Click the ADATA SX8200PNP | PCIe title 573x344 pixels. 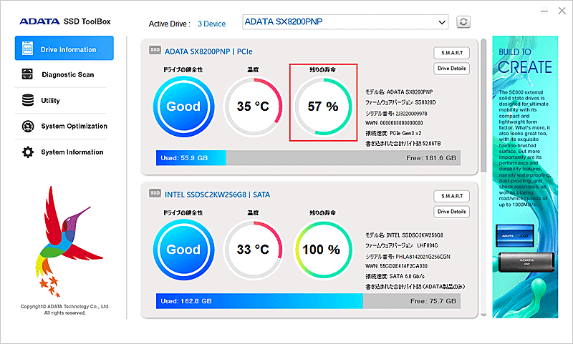point(208,51)
